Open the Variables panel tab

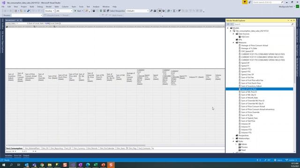[x=8, y=155]
